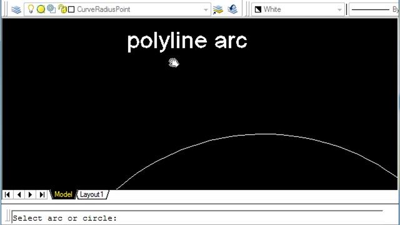
Task: Click the layer color square swatch
Action: click(x=72, y=10)
